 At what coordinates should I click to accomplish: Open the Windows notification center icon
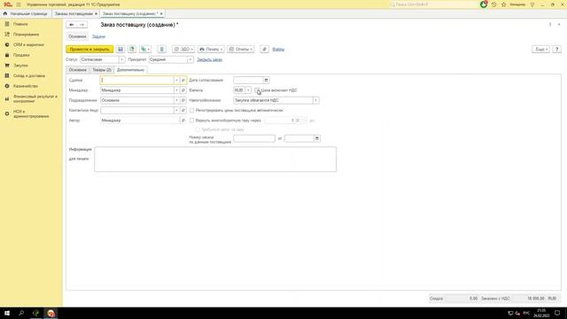[557, 313]
